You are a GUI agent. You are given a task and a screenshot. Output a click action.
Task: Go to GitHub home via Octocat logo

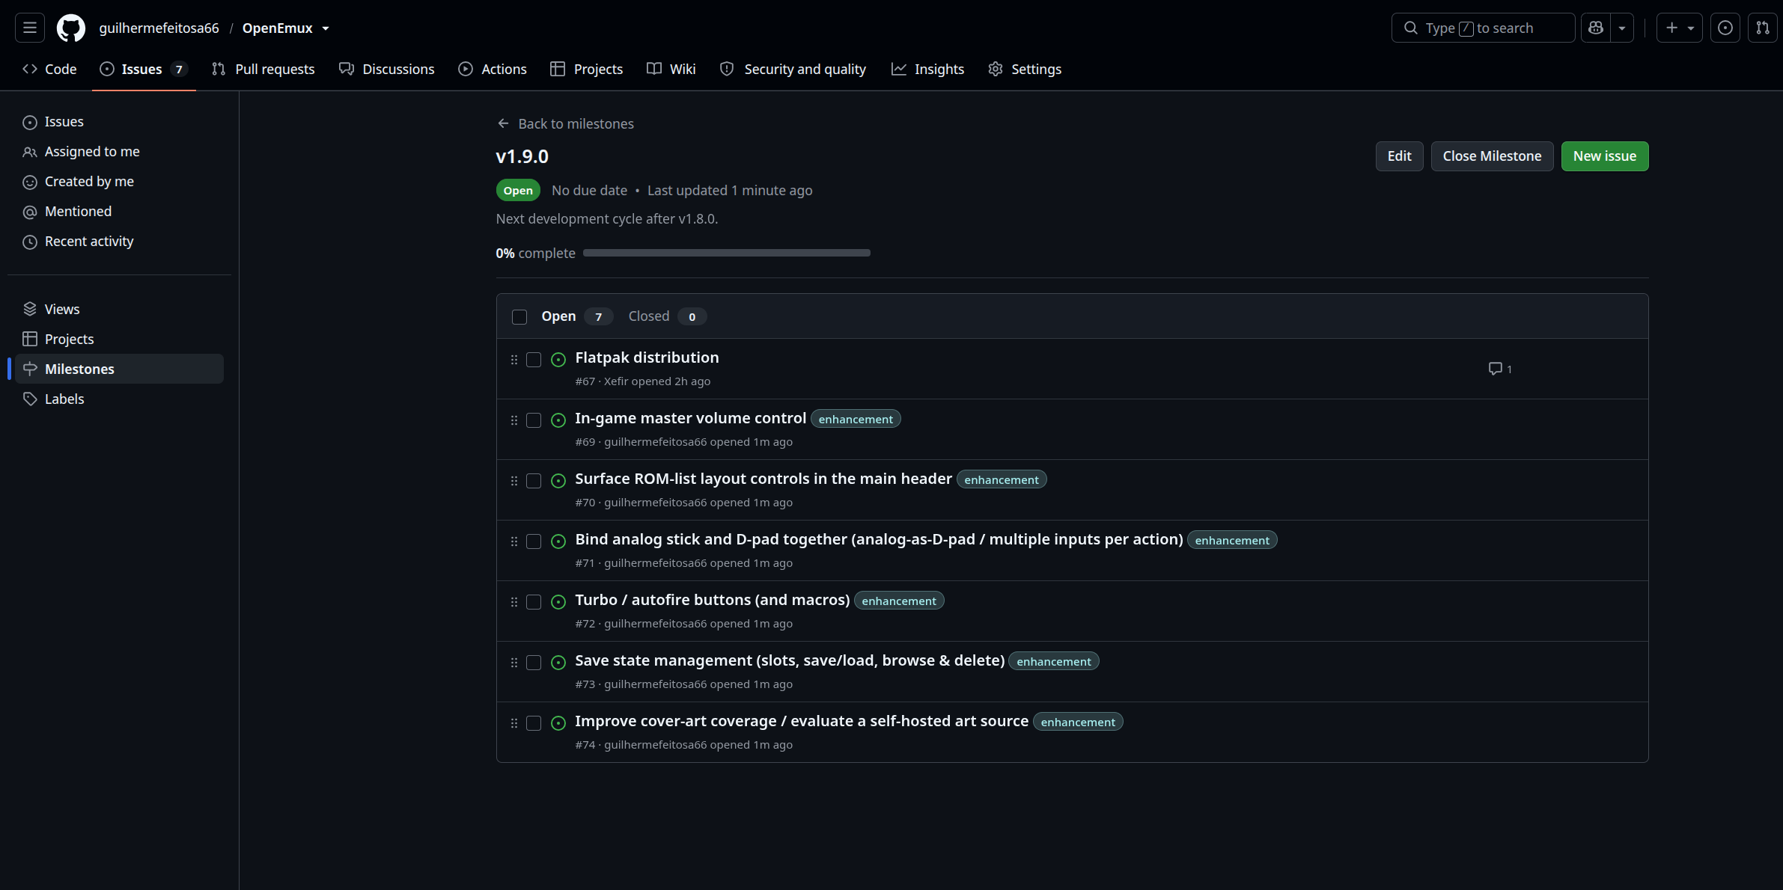point(71,28)
